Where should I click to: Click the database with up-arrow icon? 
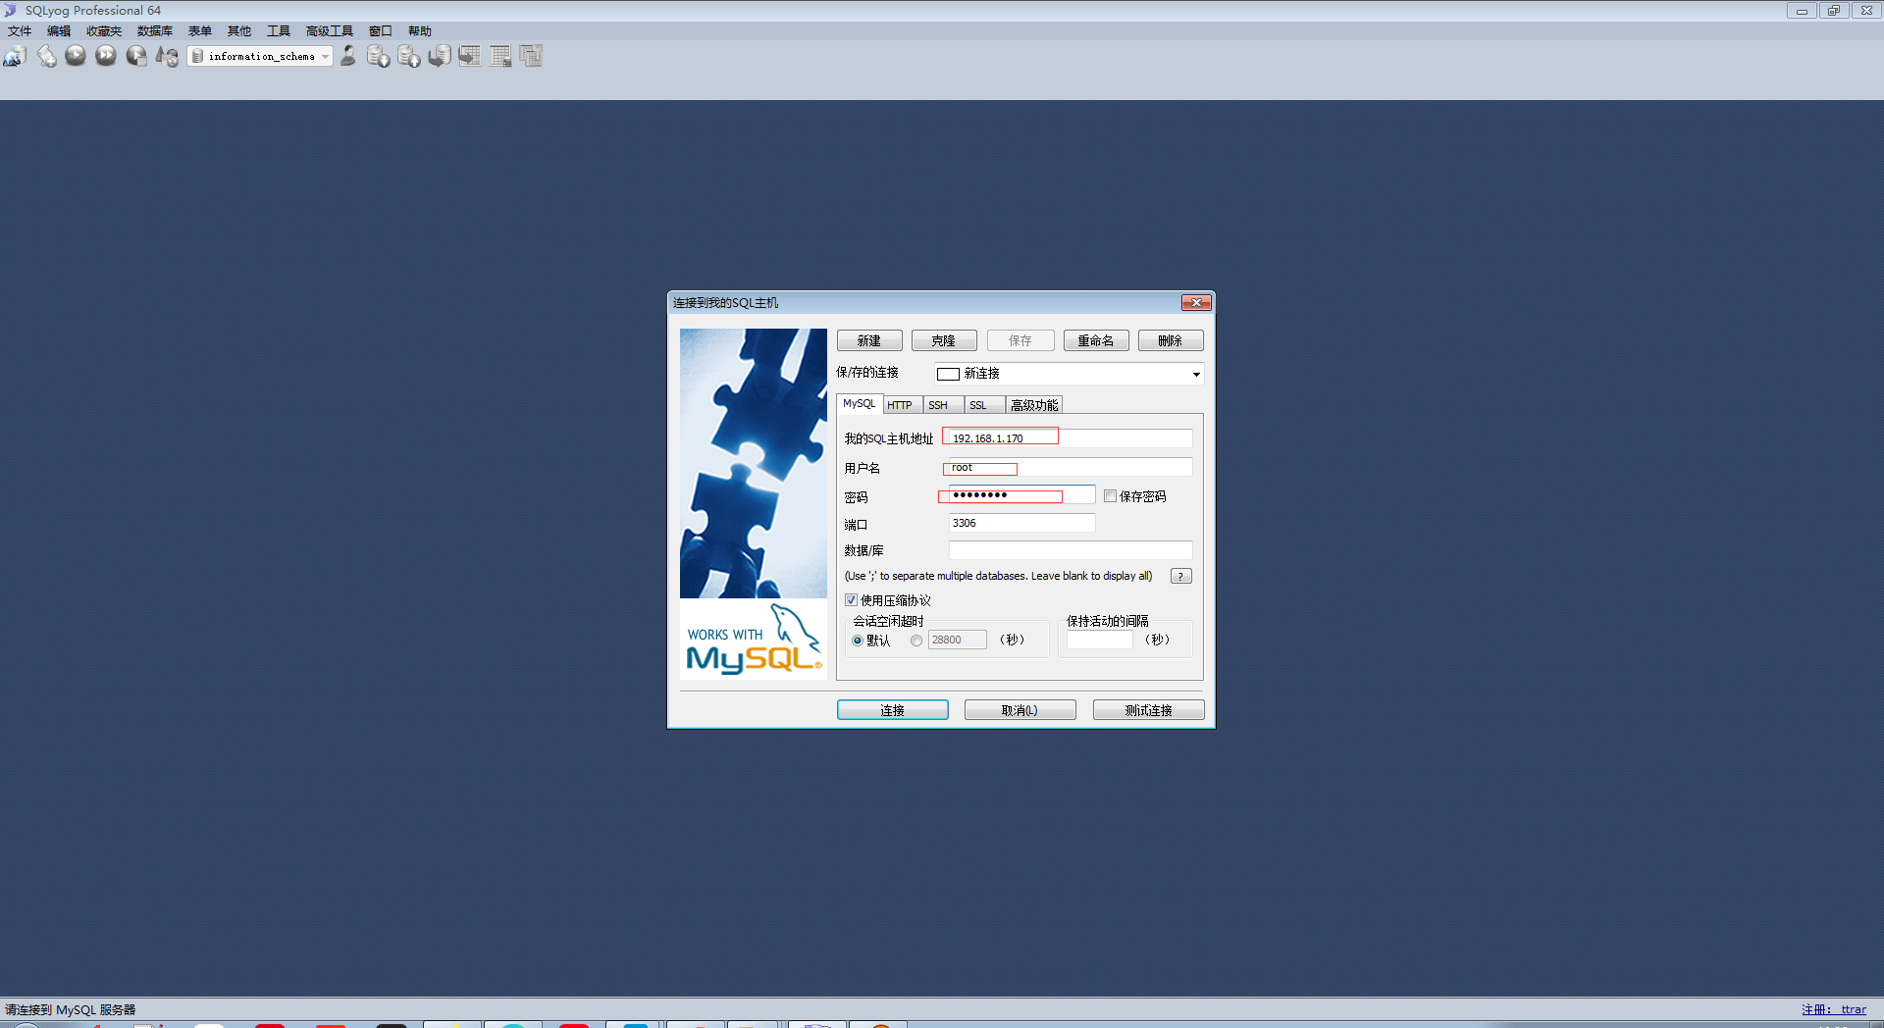click(409, 56)
